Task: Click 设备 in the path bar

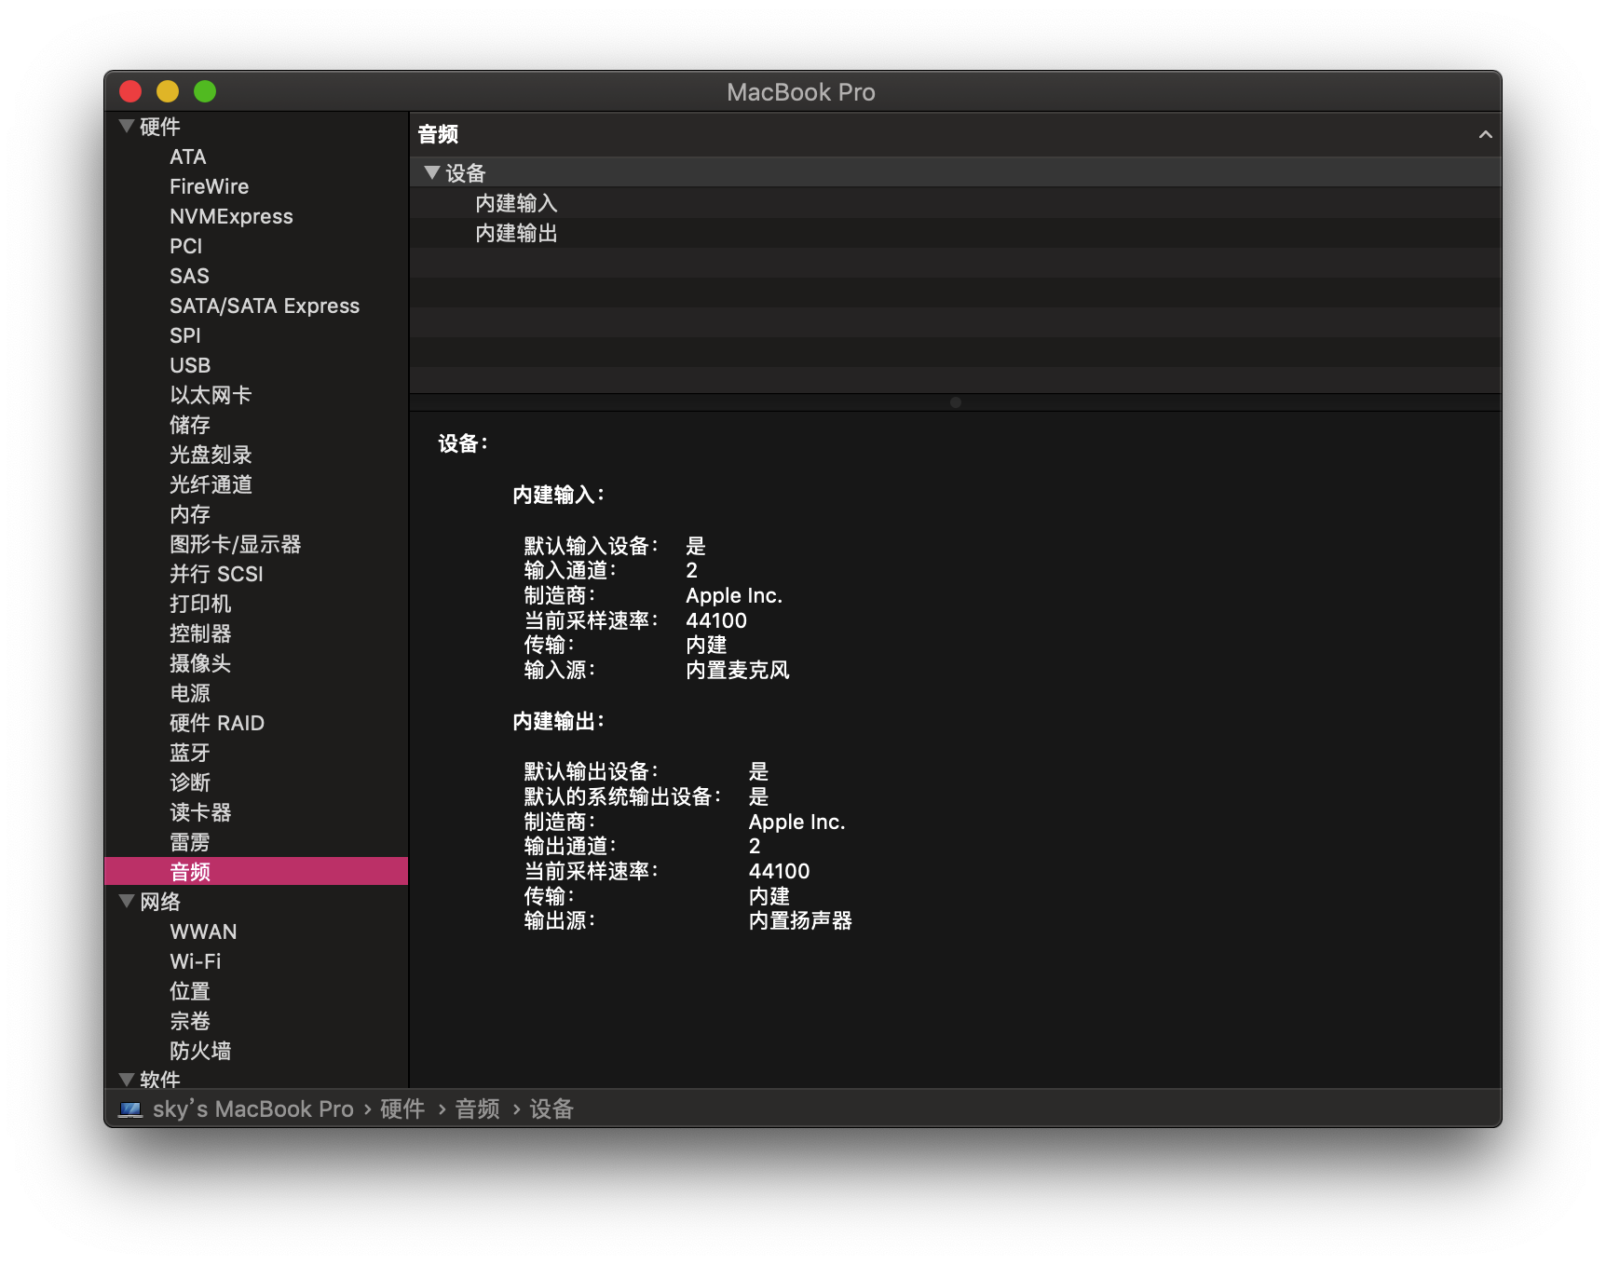Action: point(551,1109)
